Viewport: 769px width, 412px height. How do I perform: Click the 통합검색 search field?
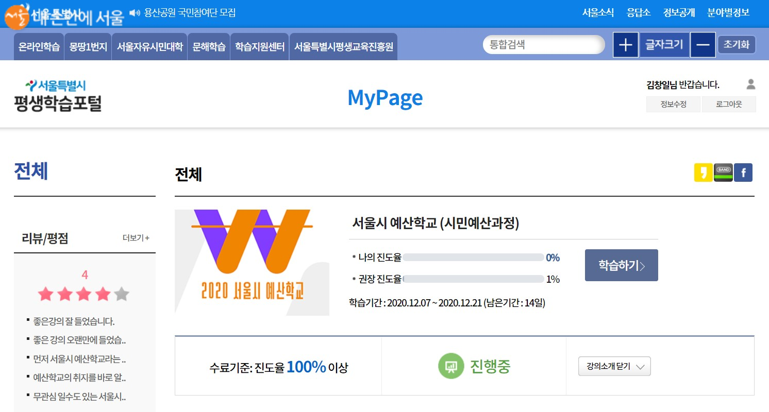coord(543,45)
